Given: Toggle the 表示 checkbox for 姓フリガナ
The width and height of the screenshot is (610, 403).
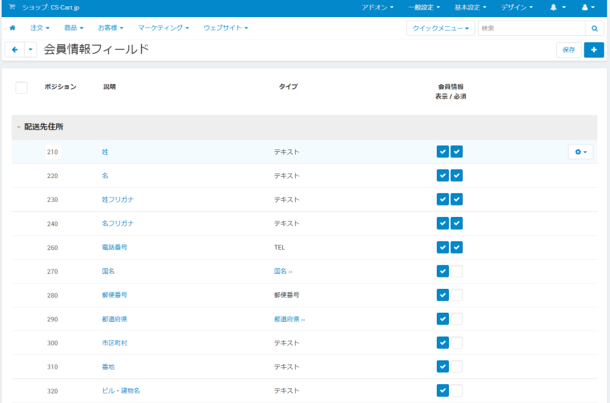Looking at the screenshot, I should coord(443,199).
